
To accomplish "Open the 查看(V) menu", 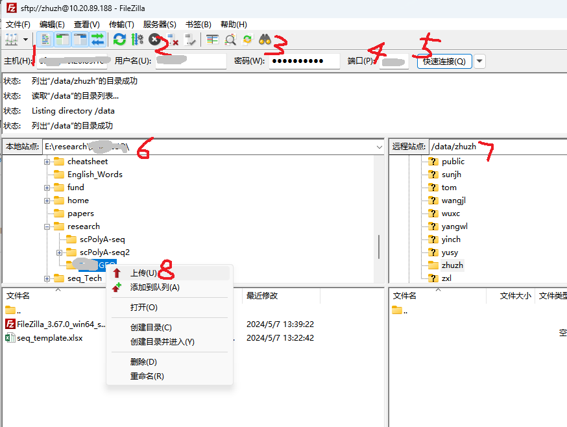I will tap(87, 24).
